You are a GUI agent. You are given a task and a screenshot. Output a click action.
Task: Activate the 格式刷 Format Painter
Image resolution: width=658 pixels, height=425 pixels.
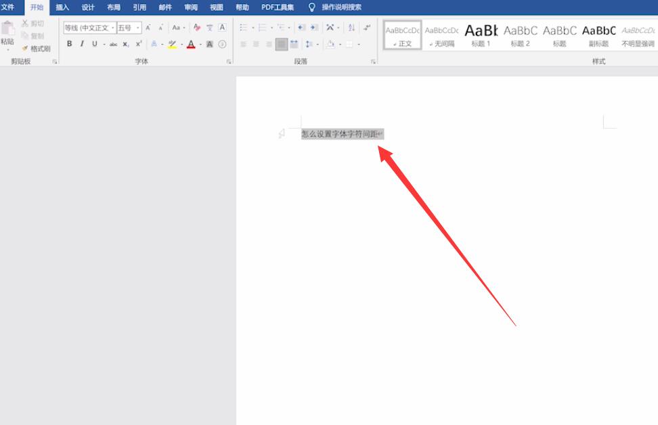[x=36, y=49]
